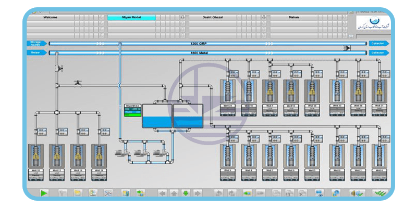Click the left water storage tank
Image resolution: width=417 pixels, height=208 pixels.
156,115
